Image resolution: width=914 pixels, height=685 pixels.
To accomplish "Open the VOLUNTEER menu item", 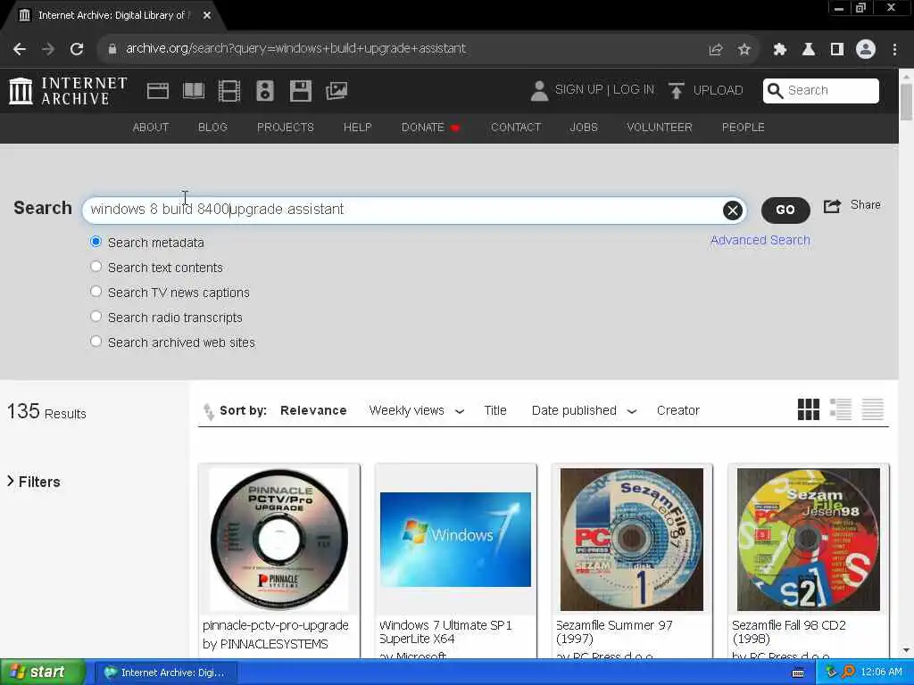I will tap(660, 128).
